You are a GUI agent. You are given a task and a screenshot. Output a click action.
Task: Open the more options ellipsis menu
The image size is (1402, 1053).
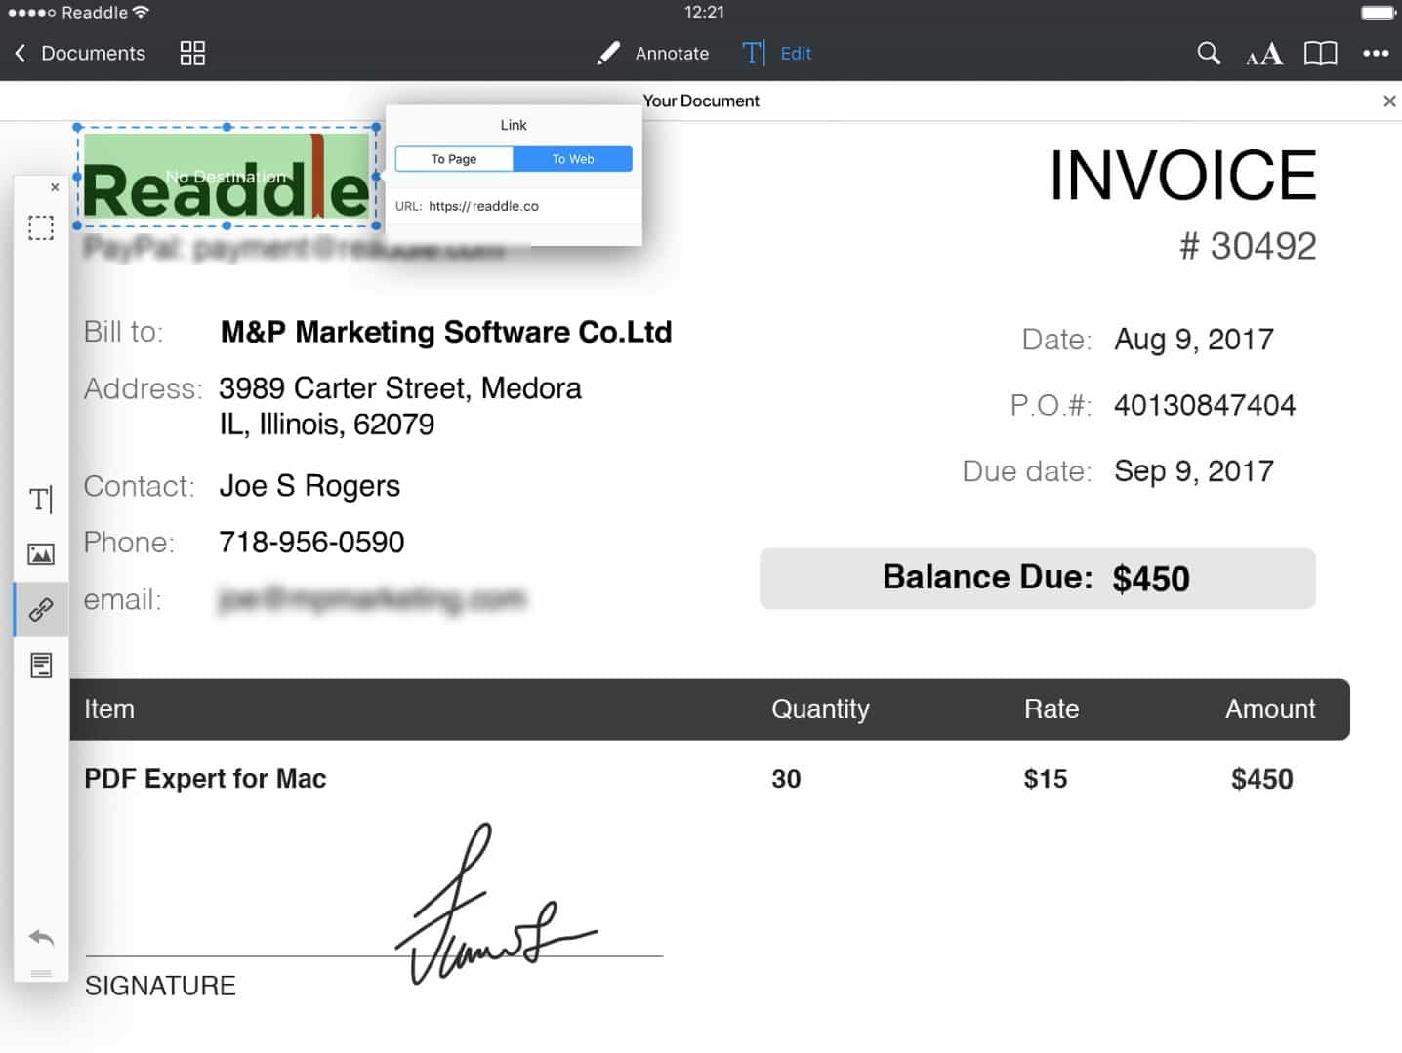pyautogui.click(x=1376, y=54)
